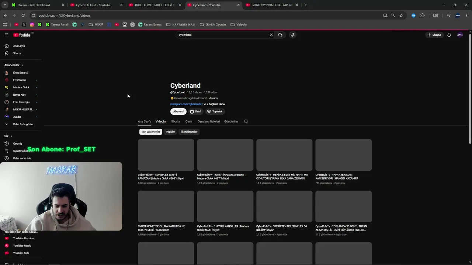
Task: Open X bookmark in bookmarks bar
Action: (24, 25)
